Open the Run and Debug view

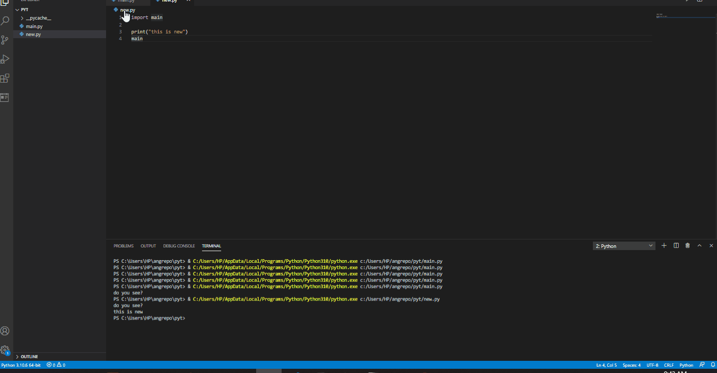click(x=5, y=59)
